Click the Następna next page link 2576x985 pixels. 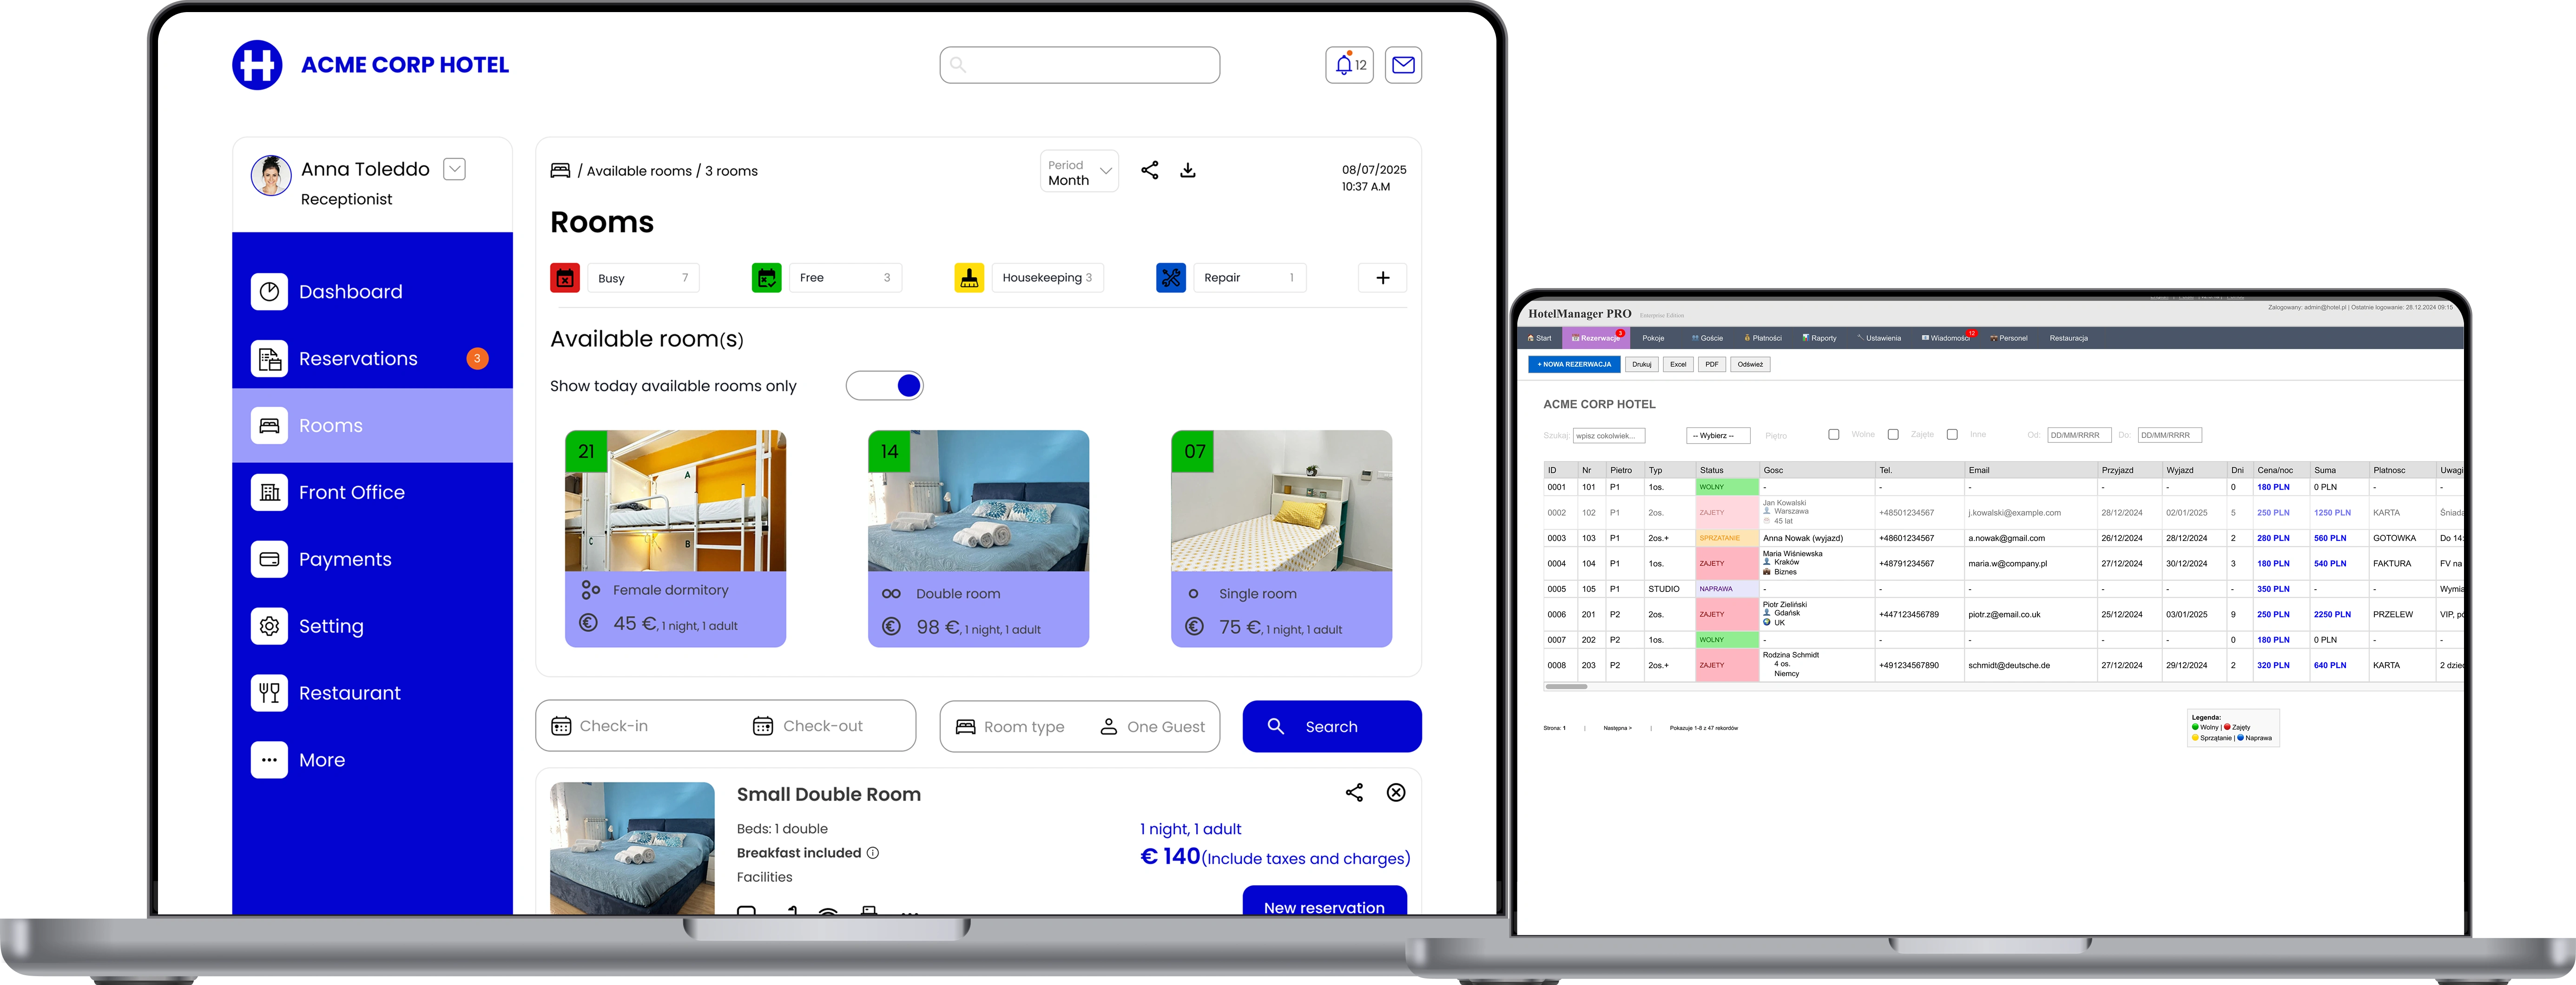click(x=1617, y=728)
